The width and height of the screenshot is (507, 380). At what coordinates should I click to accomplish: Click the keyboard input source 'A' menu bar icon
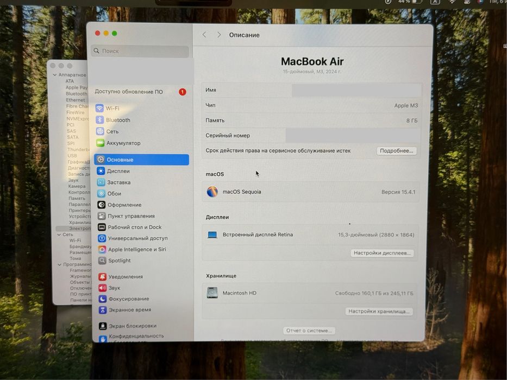[435, 2]
